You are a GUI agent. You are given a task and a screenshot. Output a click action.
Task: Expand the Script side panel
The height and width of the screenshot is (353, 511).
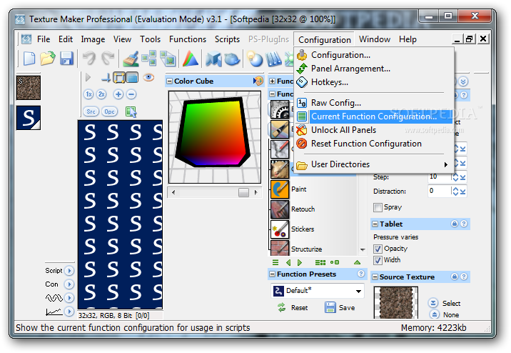tap(69, 271)
